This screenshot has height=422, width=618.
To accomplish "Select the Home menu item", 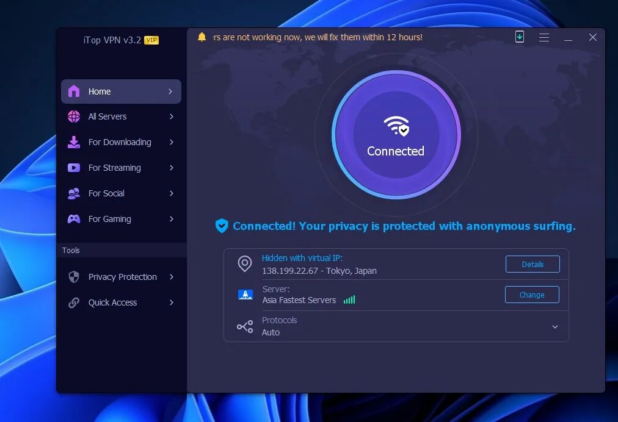I will 121,91.
